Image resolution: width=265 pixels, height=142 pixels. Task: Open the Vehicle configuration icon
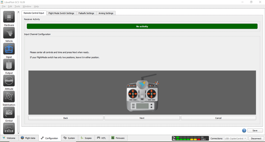coord(9,33)
